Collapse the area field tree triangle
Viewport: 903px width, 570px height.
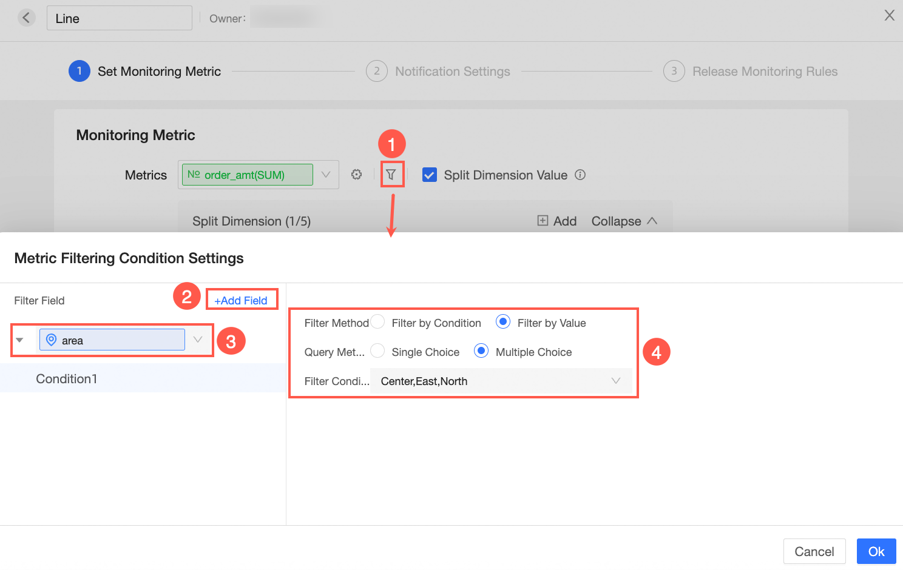[20, 340]
